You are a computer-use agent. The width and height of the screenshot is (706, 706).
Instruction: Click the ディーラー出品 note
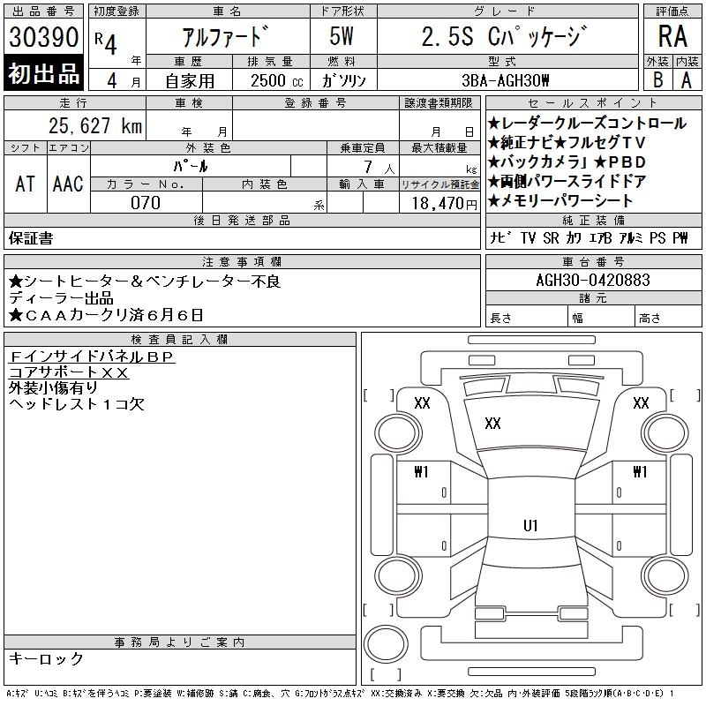pyautogui.click(x=61, y=298)
